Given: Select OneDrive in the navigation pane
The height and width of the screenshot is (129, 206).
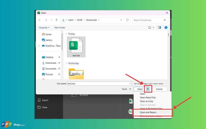Looking at the screenshot, I should pos(51,46).
